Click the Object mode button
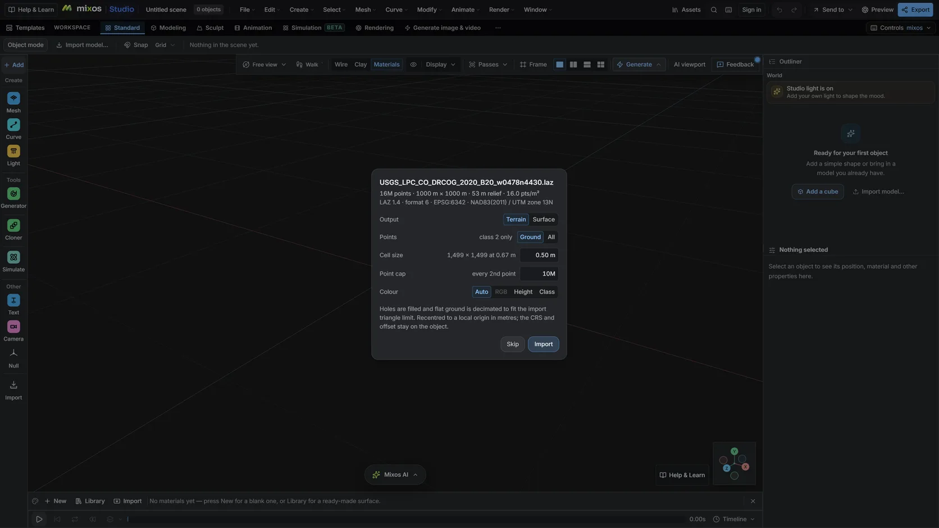Viewport: 939px width, 528px height. pyautogui.click(x=25, y=45)
